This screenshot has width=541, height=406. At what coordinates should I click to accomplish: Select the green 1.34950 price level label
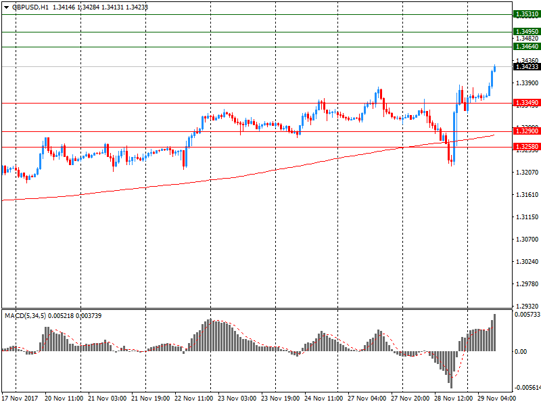[527, 32]
